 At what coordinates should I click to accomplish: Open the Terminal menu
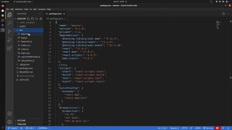(42, 9)
